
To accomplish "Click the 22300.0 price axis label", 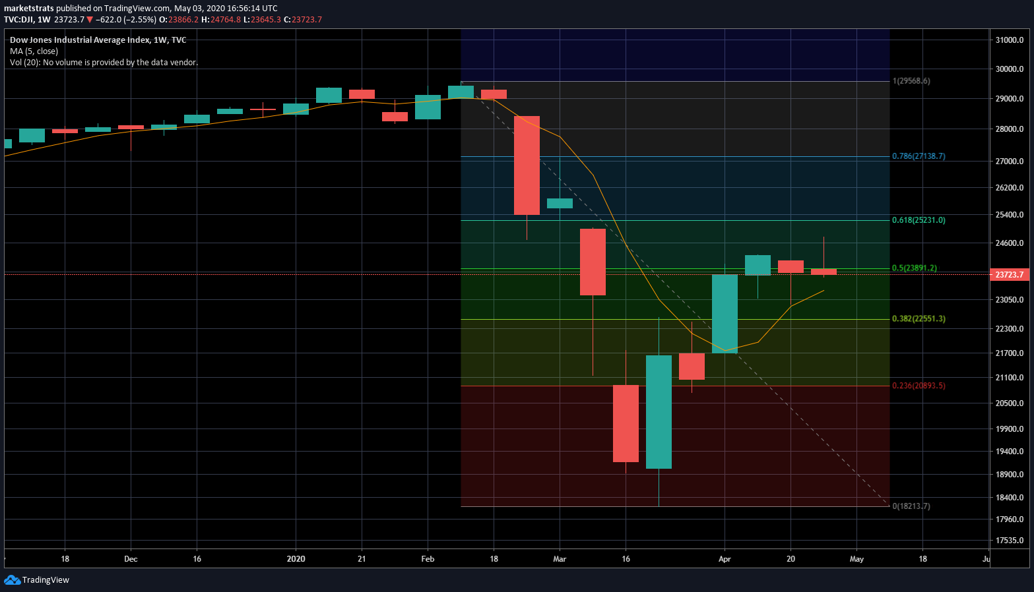I will pos(1010,329).
